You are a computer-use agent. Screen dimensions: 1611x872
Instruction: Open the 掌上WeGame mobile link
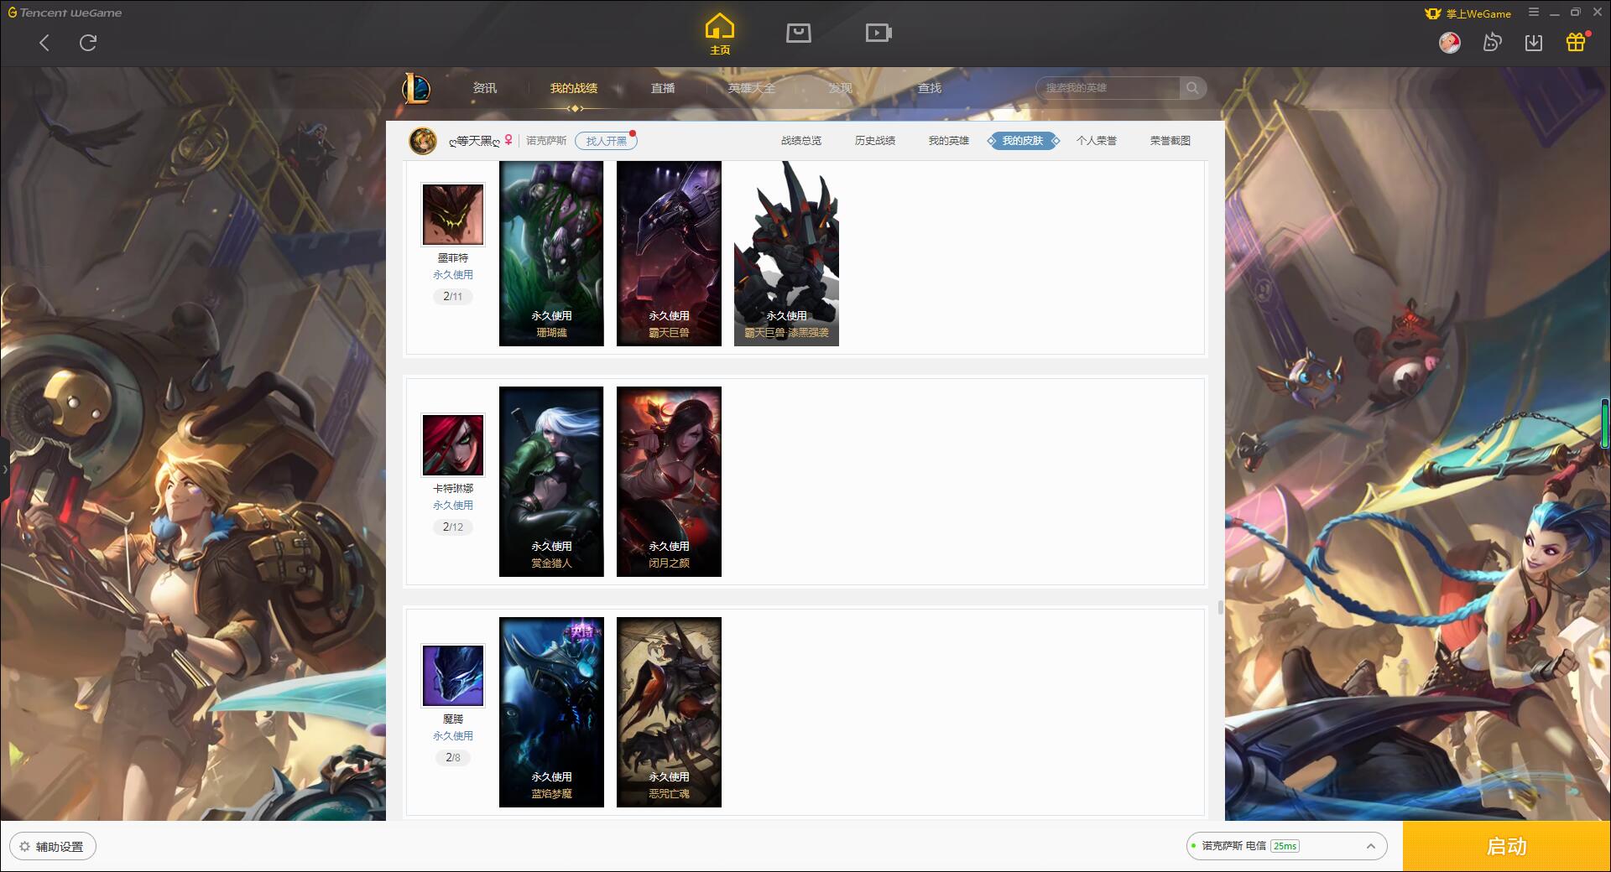click(x=1468, y=13)
